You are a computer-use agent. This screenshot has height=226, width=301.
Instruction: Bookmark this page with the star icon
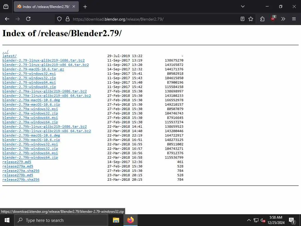pyautogui.click(x=251, y=19)
